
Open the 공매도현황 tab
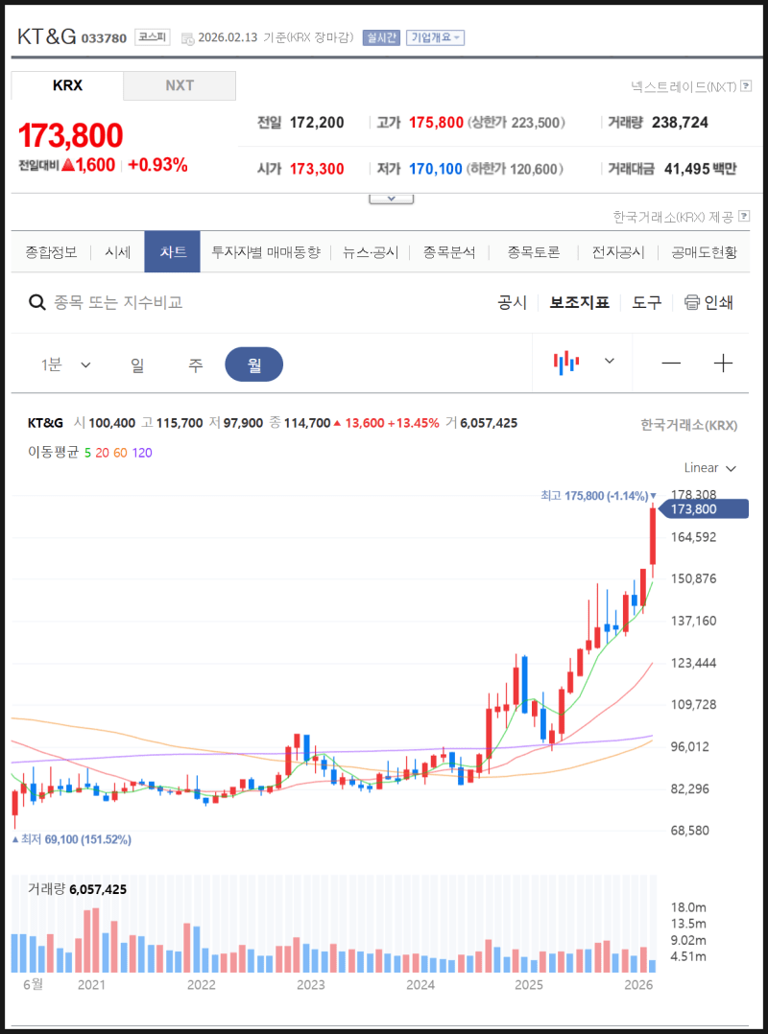pos(704,252)
